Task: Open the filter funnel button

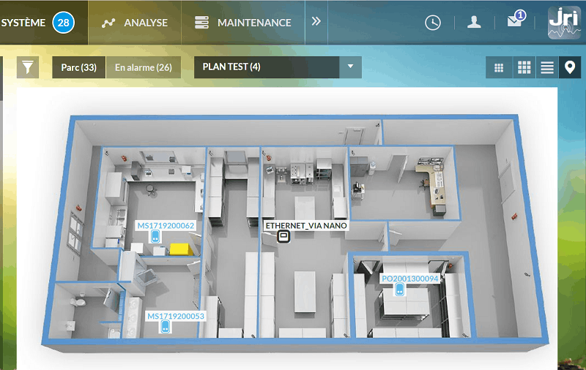Action: pyautogui.click(x=28, y=67)
